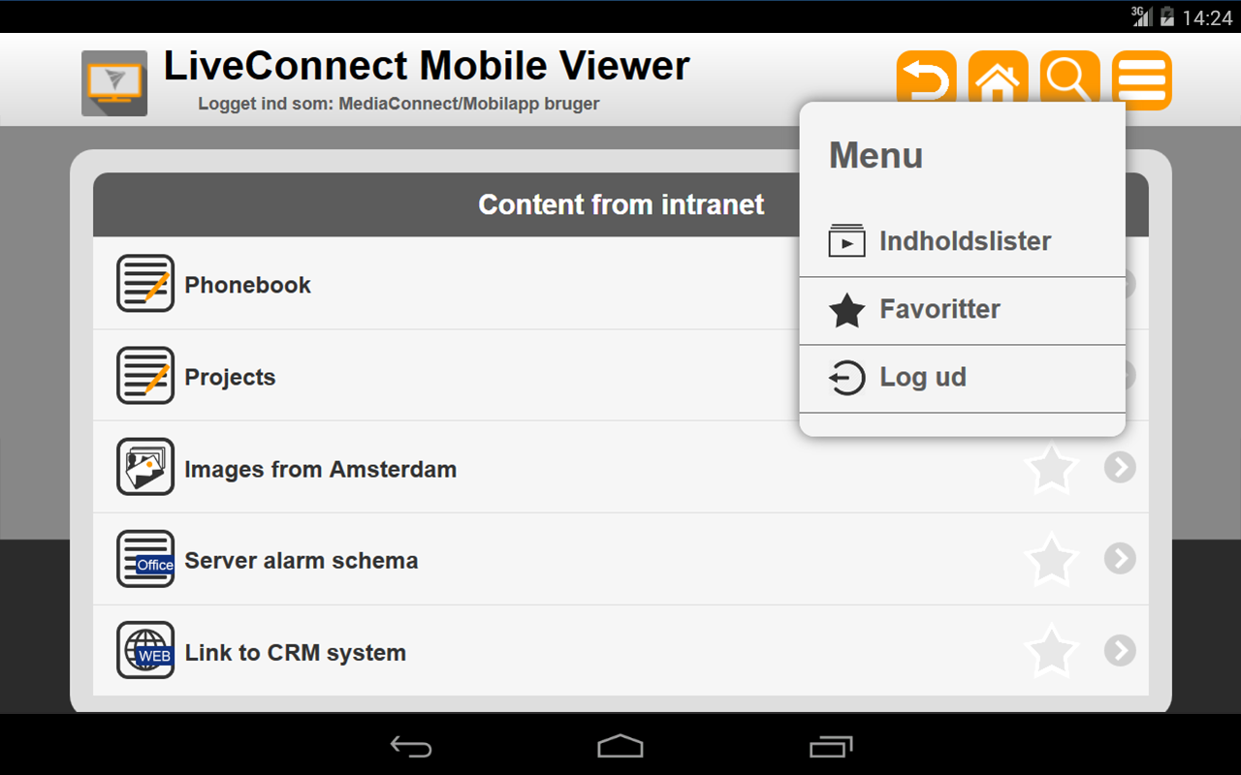Click the Images from Amsterdam photo icon

[145, 467]
